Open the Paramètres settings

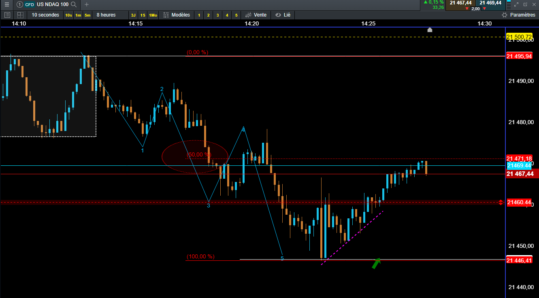(518, 15)
